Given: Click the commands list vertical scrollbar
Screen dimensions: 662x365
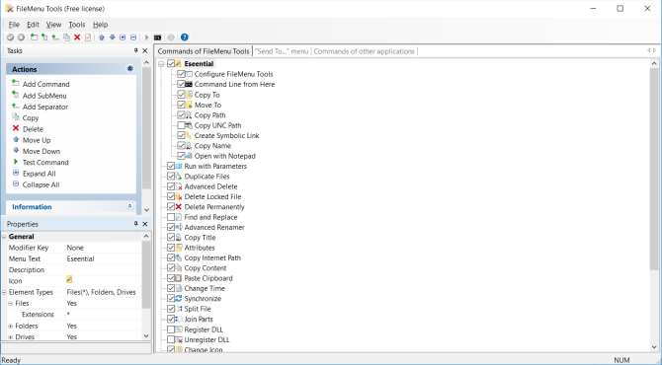Looking at the screenshot, I should click(x=654, y=169).
